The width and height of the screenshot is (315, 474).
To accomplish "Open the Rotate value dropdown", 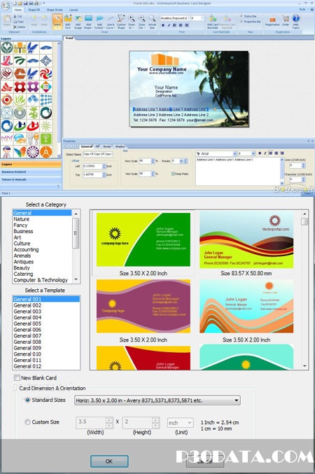I will click(181, 161).
